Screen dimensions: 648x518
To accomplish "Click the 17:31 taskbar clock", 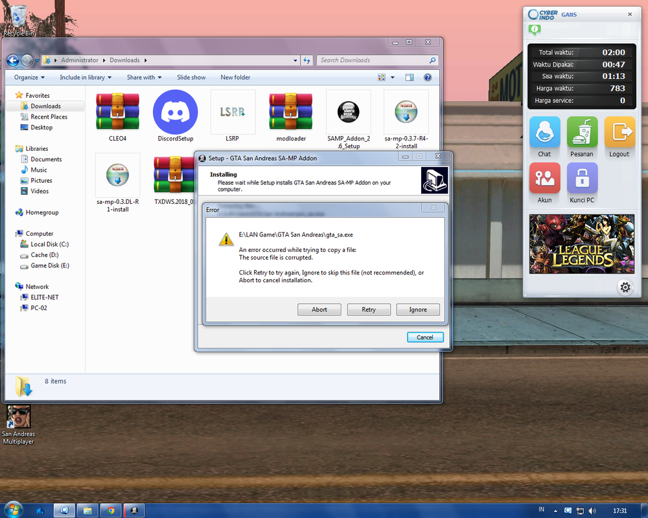I will tap(619, 511).
